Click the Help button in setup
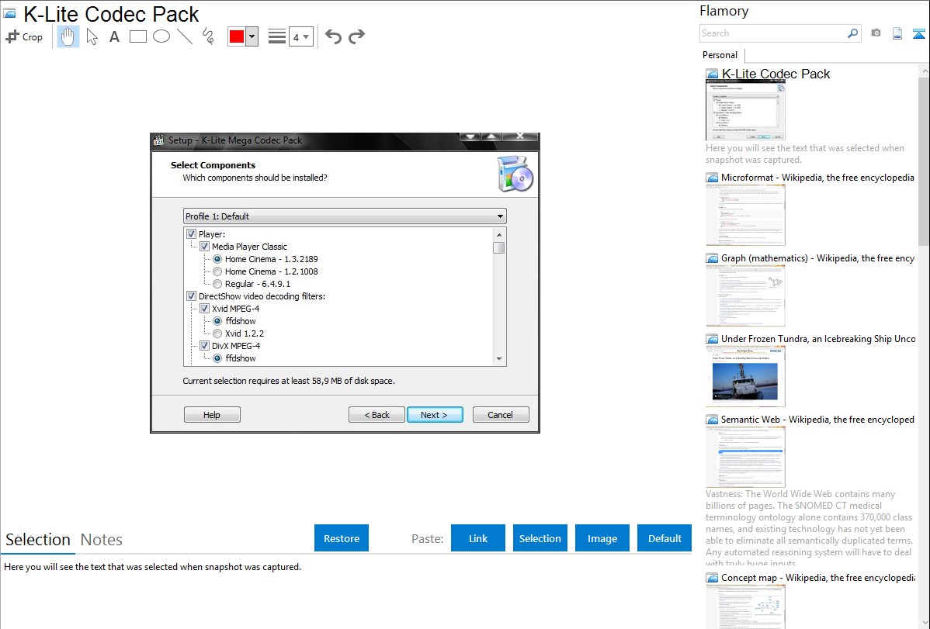The height and width of the screenshot is (629, 930). click(x=212, y=415)
